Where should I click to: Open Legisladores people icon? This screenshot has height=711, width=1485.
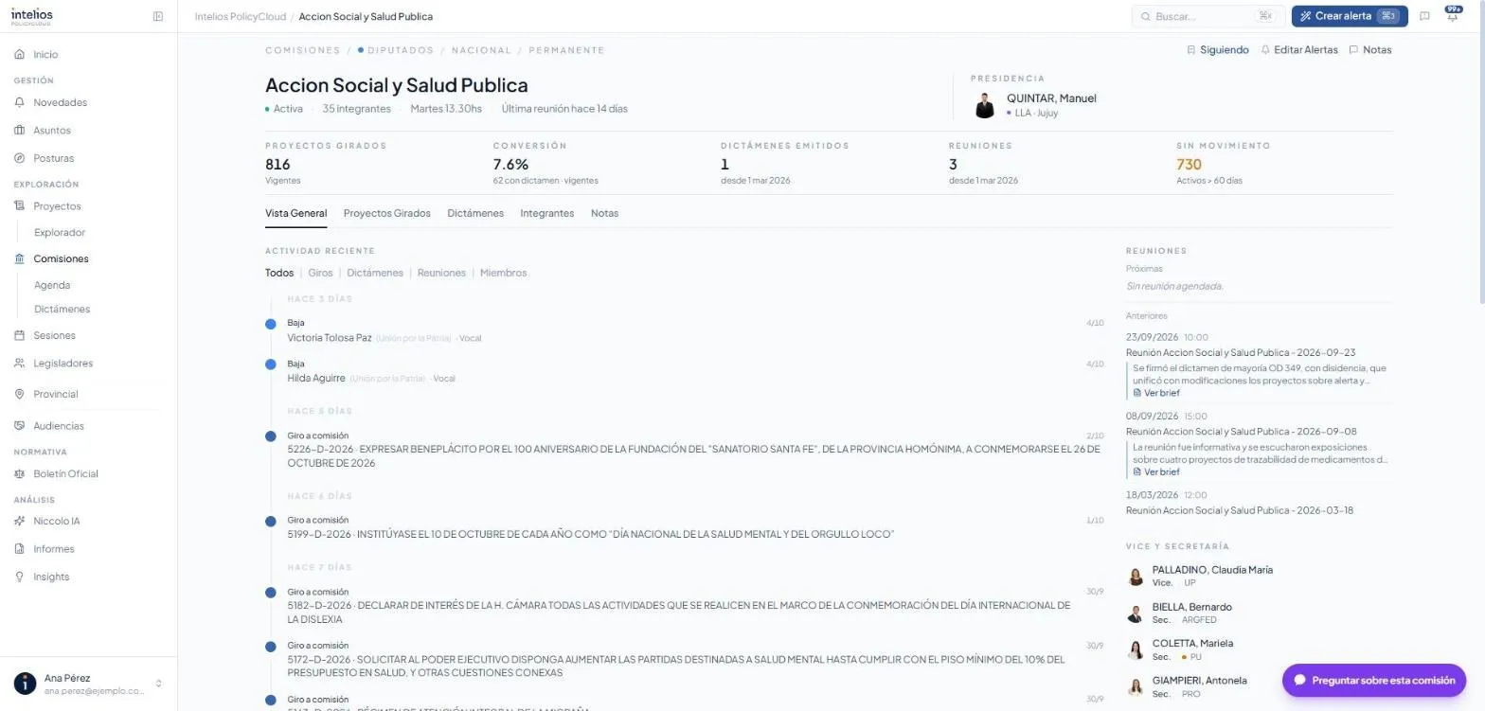pyautogui.click(x=20, y=364)
